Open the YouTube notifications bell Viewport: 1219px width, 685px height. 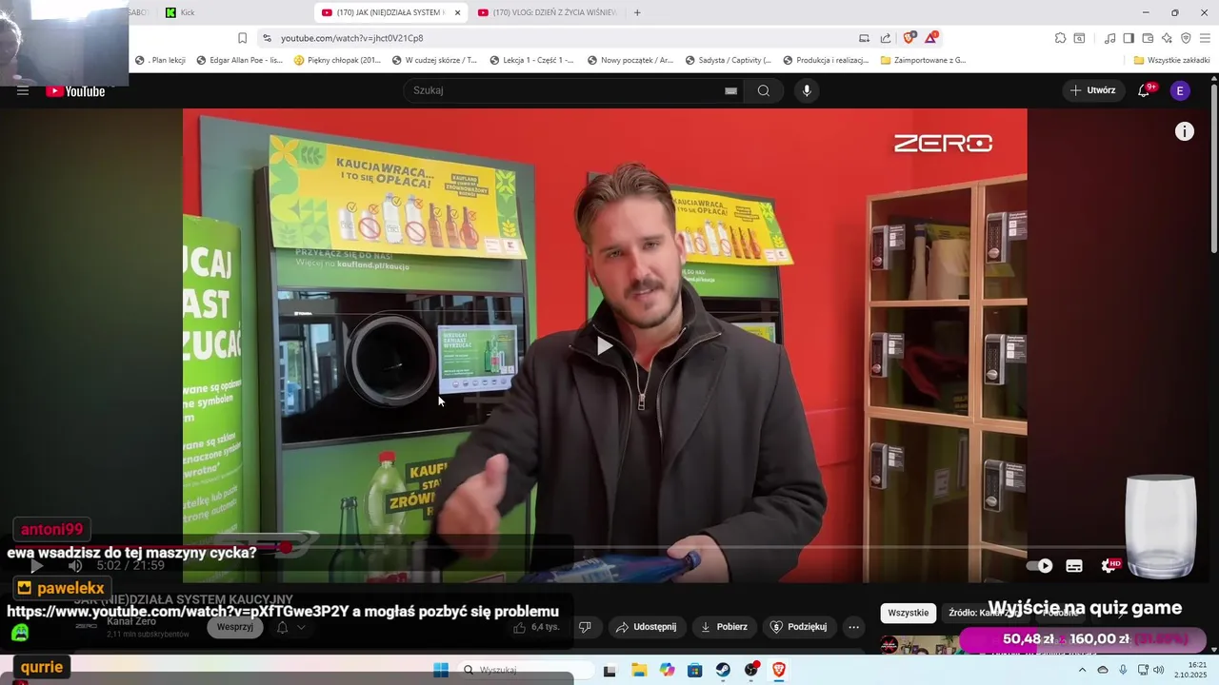1144,90
